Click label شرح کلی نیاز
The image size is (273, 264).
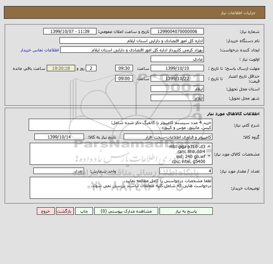tap(246, 125)
